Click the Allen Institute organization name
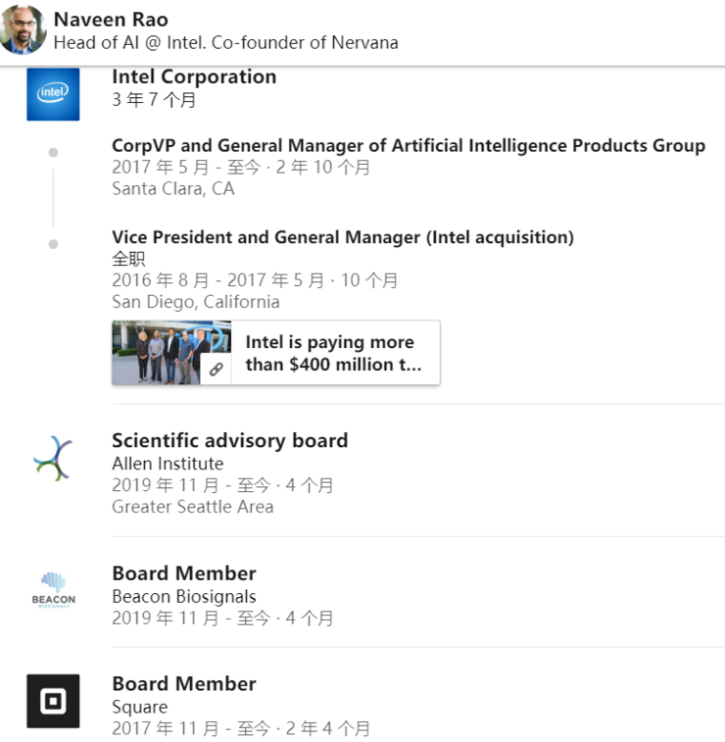The image size is (725, 742). click(x=168, y=464)
